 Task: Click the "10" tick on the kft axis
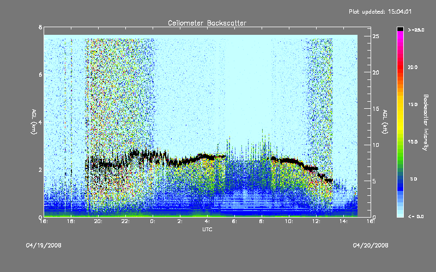tap(376, 145)
